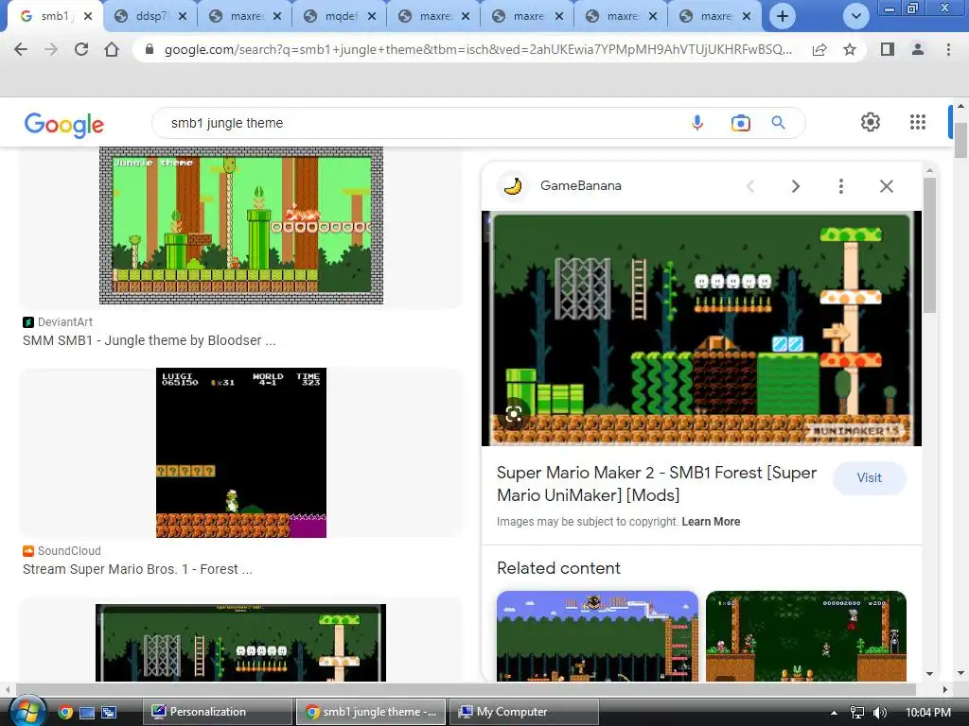The width and height of the screenshot is (969, 726).
Task: View the Luigi World 4-1 thumbnail
Action: pyautogui.click(x=241, y=453)
